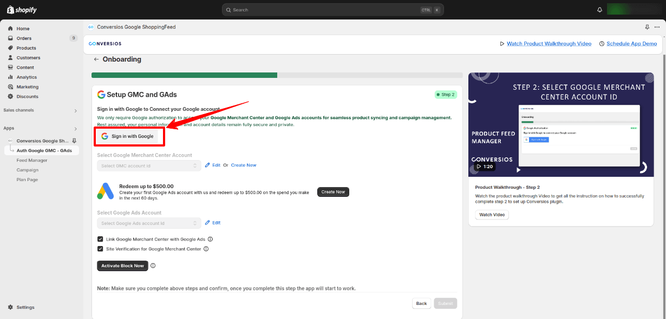Open Content in the sidebar
Image resolution: width=666 pixels, height=319 pixels.
[25, 68]
